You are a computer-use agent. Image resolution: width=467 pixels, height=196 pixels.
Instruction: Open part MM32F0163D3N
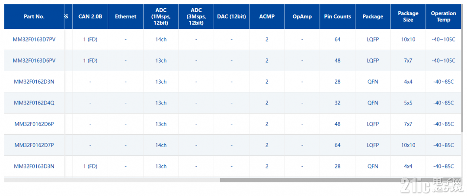point(34,166)
